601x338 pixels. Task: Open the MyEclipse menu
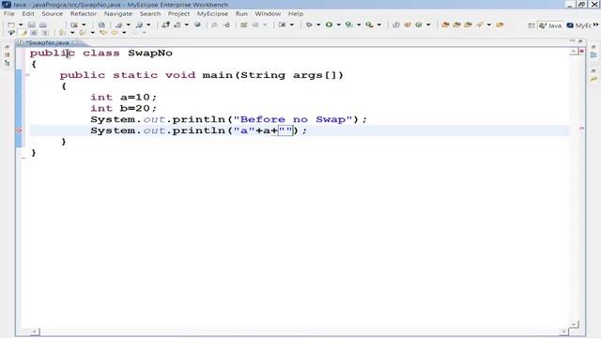(212, 14)
